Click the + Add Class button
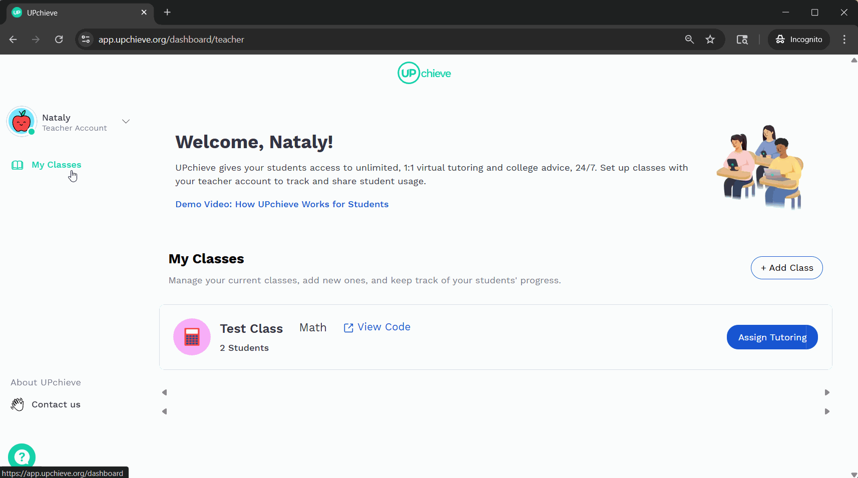The height and width of the screenshot is (478, 858). [x=786, y=268]
